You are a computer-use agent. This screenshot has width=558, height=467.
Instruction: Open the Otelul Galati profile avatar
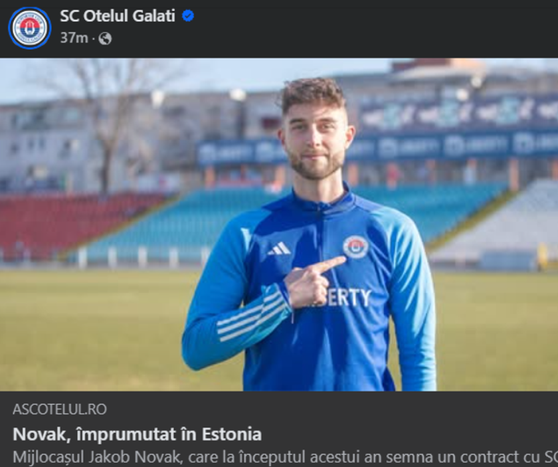pyautogui.click(x=30, y=28)
